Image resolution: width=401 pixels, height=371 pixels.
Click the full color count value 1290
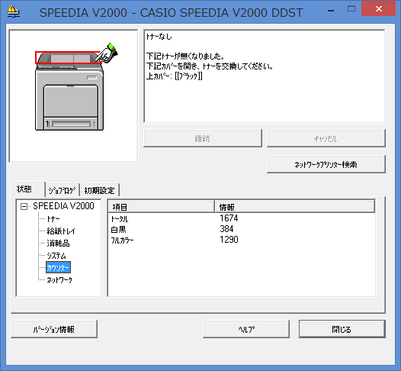point(229,240)
